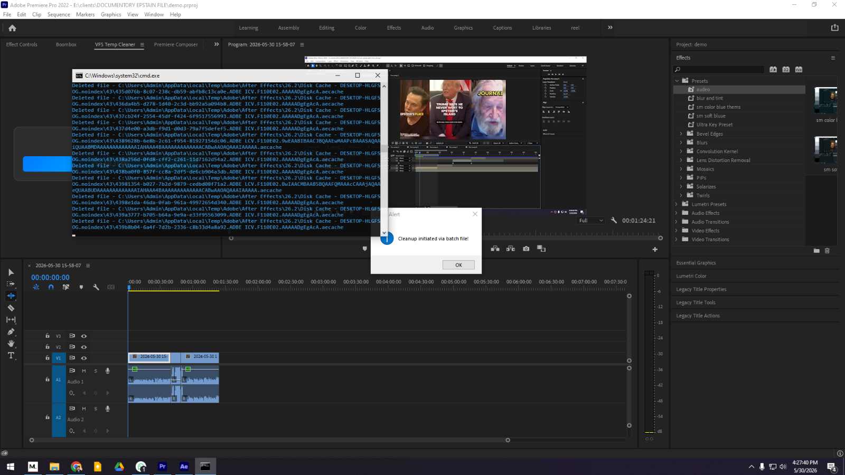Screen dimensions: 845x475
Task: Click OK in the Alert dialog
Action: (x=458, y=265)
